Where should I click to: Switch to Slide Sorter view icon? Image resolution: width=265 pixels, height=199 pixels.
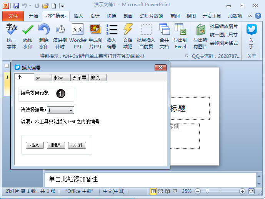160,191
